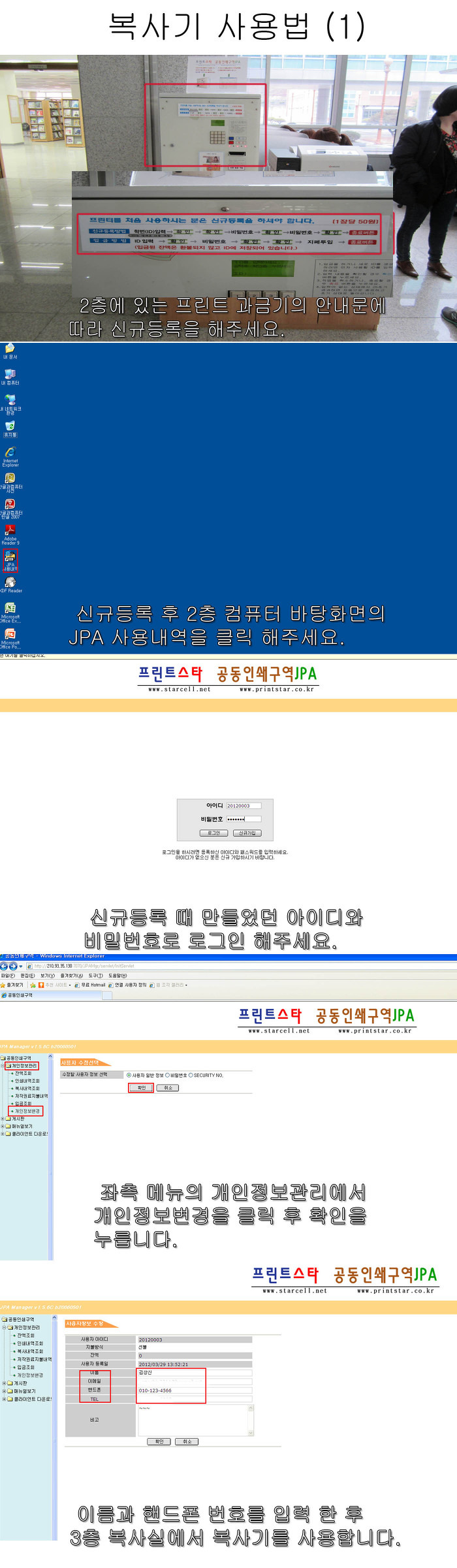Image resolution: width=457 pixels, height=1568 pixels.
Task: Open the 내 문서 desktop icon
Action: [10, 351]
